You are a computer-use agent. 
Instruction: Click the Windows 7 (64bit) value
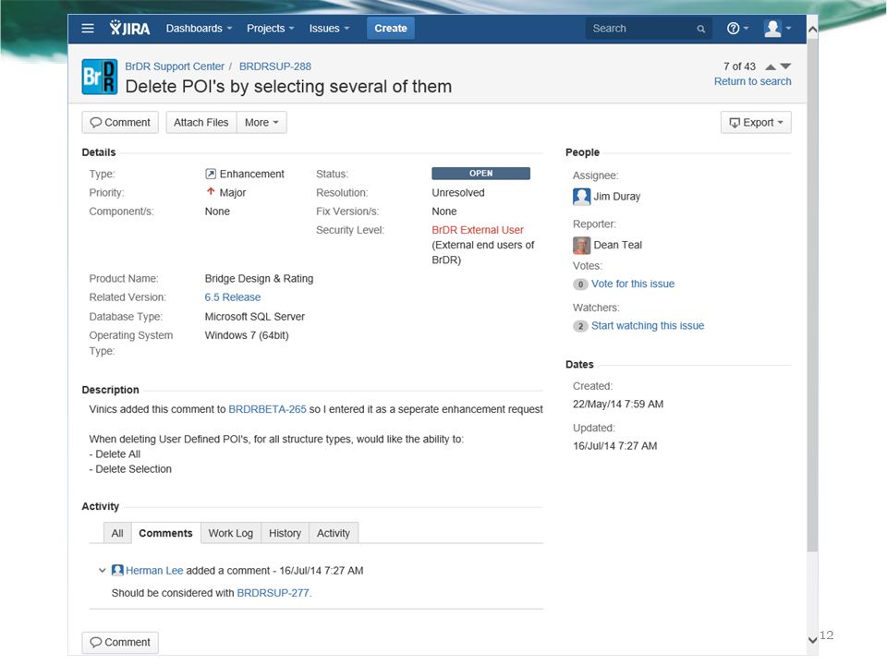247,335
